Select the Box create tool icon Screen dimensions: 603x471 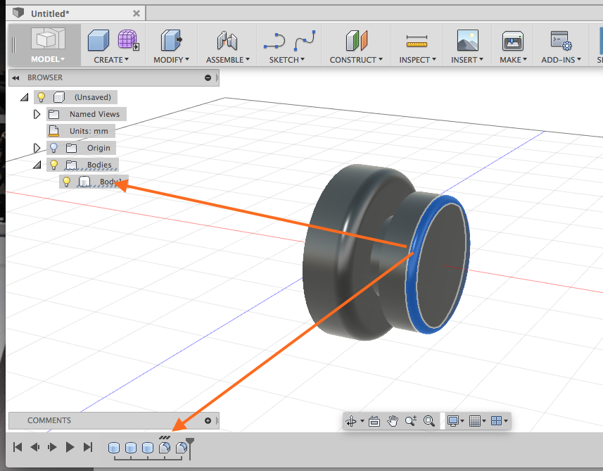tap(99, 40)
